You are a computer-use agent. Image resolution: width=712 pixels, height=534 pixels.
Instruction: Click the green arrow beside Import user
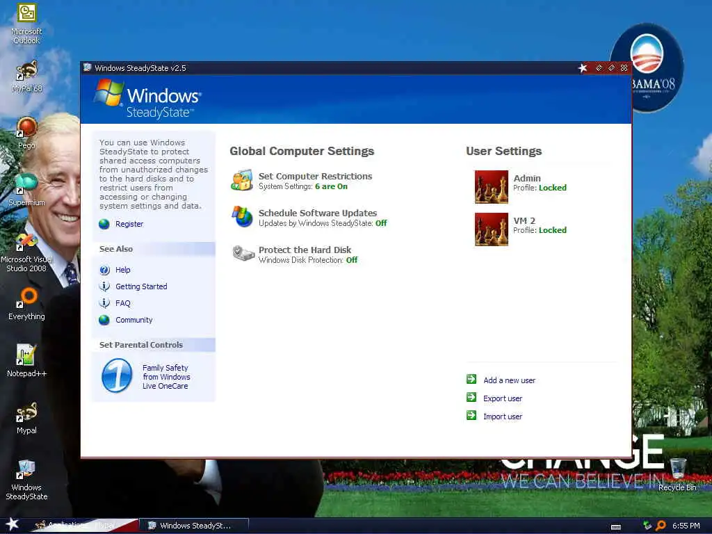pyautogui.click(x=471, y=416)
